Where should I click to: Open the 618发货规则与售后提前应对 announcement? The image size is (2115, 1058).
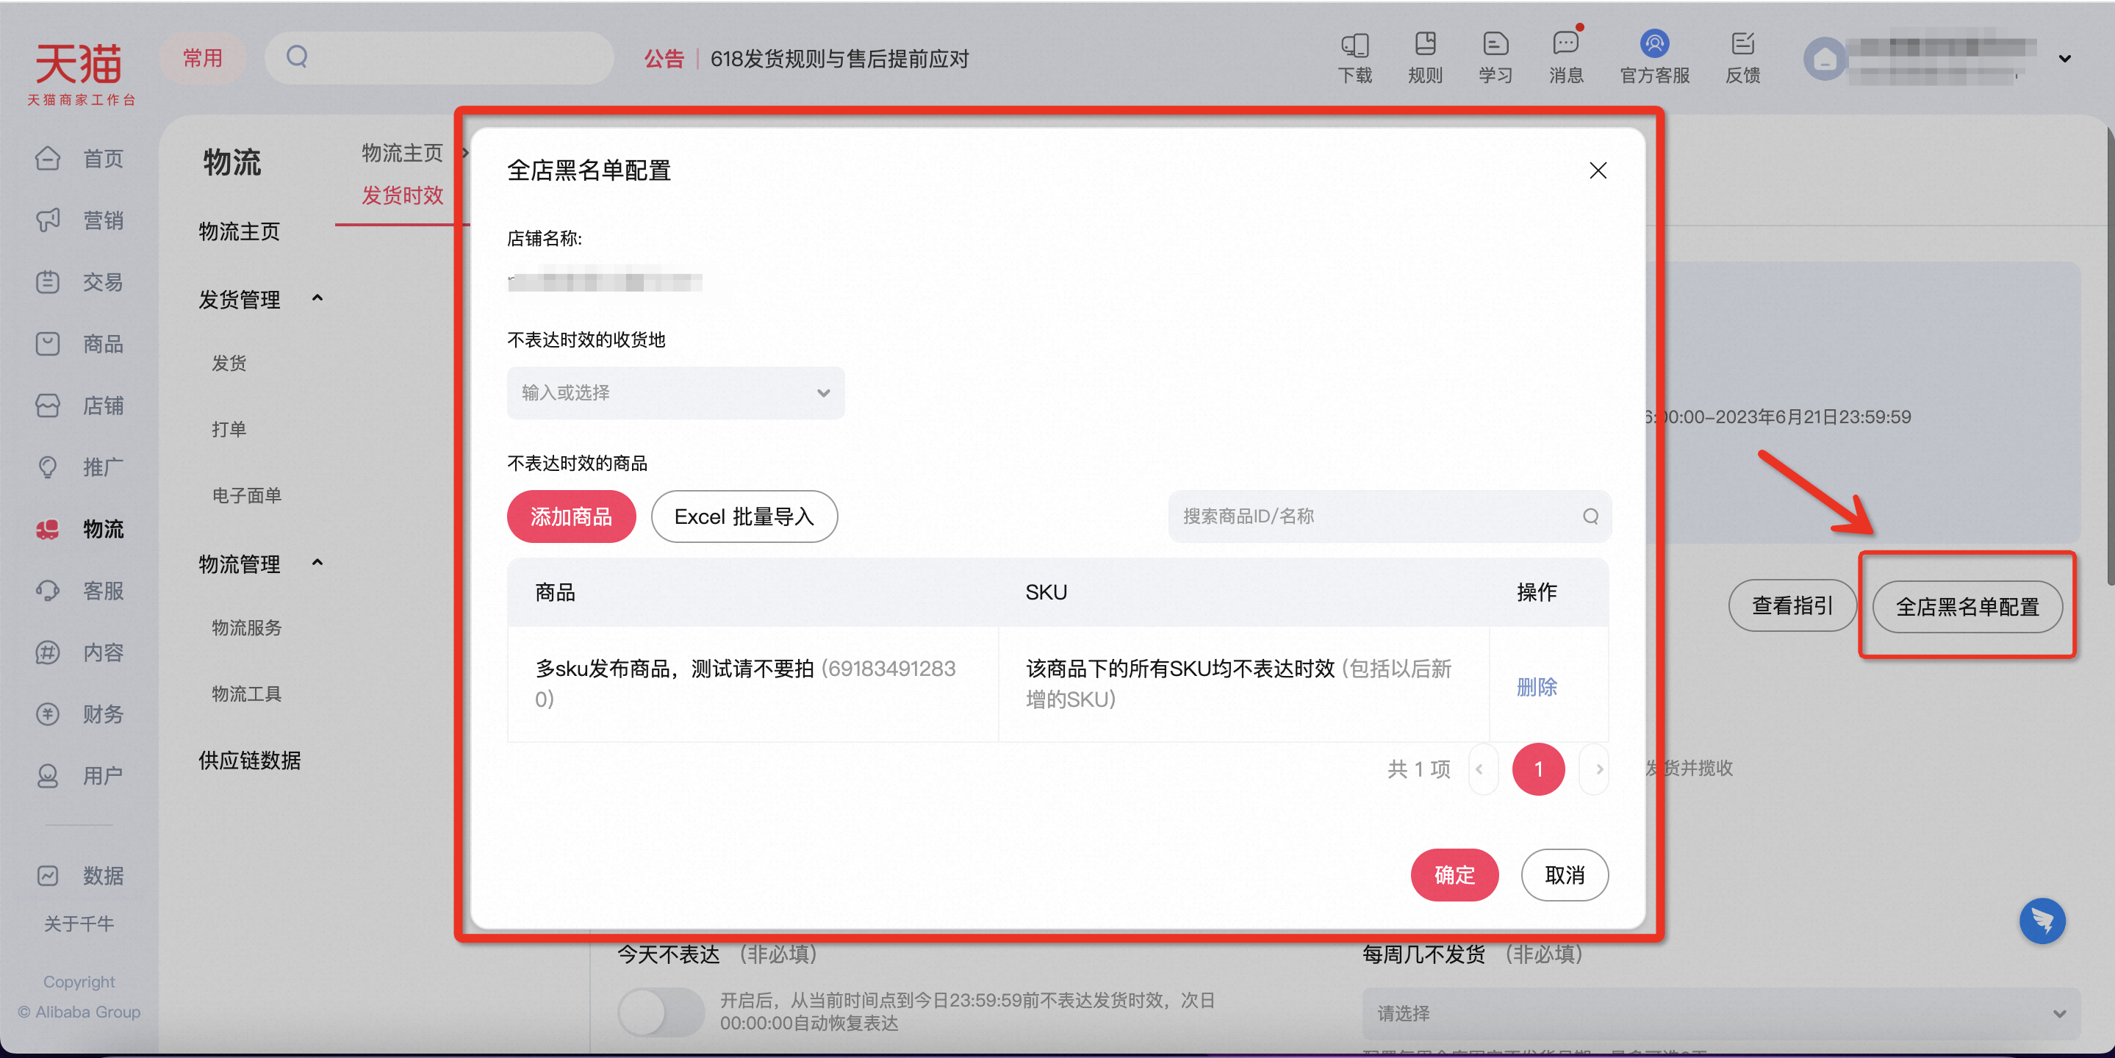[839, 58]
